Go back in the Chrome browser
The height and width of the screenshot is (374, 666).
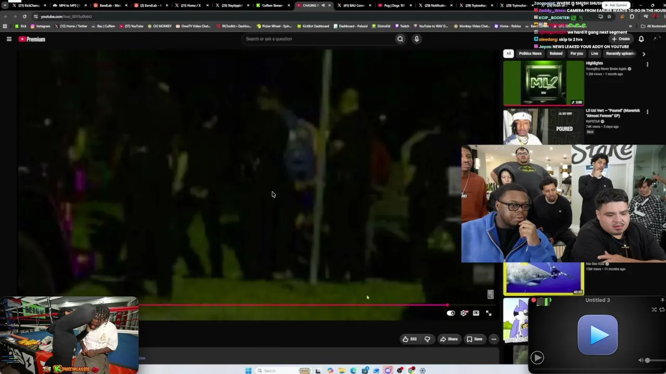point(5,17)
